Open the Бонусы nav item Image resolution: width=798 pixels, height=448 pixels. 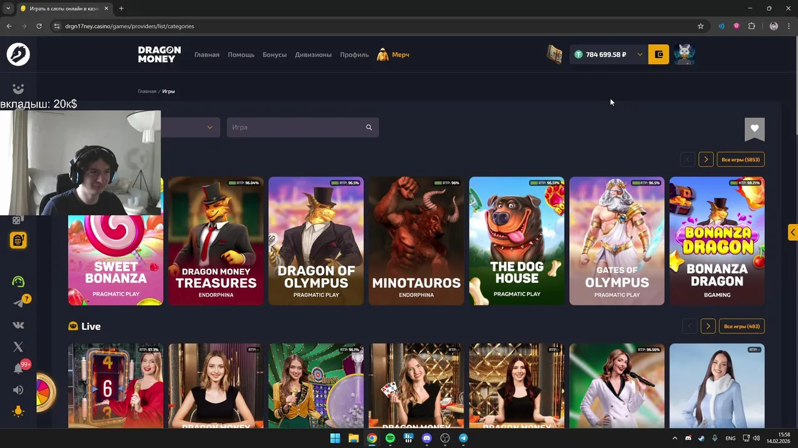pyautogui.click(x=275, y=55)
